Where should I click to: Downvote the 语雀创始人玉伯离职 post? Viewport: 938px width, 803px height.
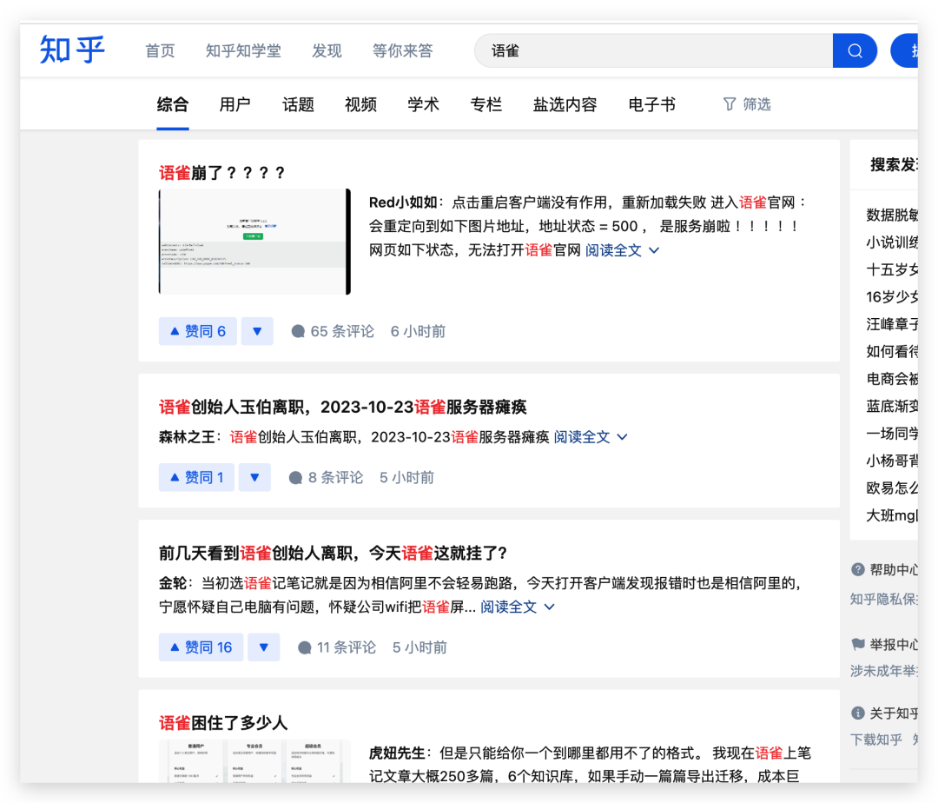(x=254, y=477)
